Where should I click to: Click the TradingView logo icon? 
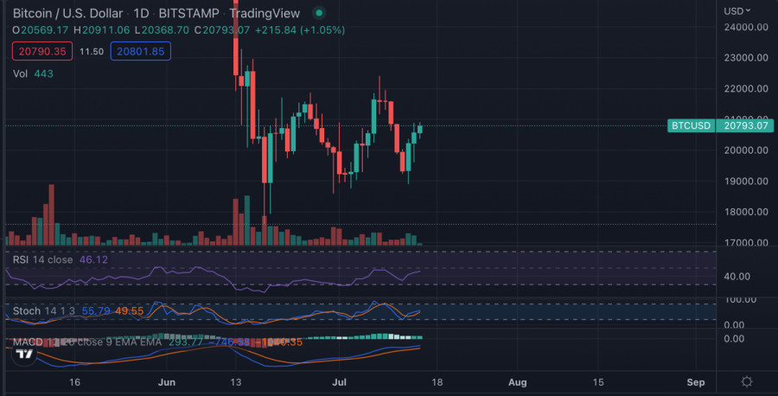click(24, 354)
